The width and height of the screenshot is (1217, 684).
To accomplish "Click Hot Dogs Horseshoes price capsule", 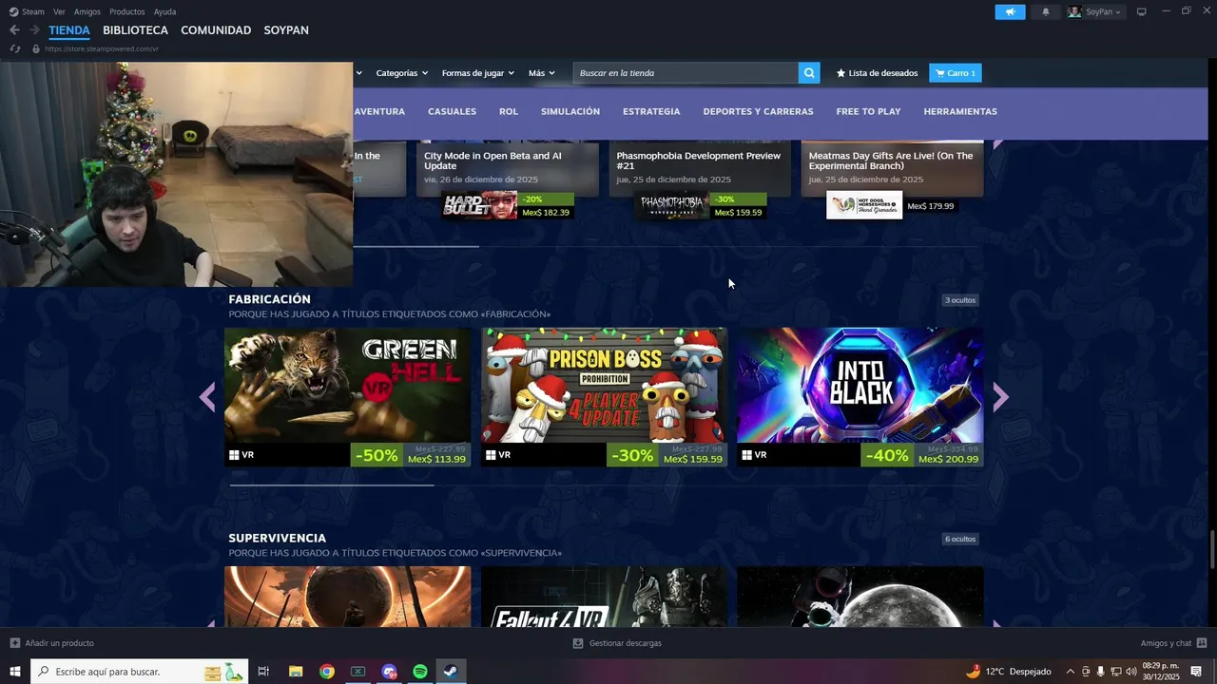I will point(892,205).
